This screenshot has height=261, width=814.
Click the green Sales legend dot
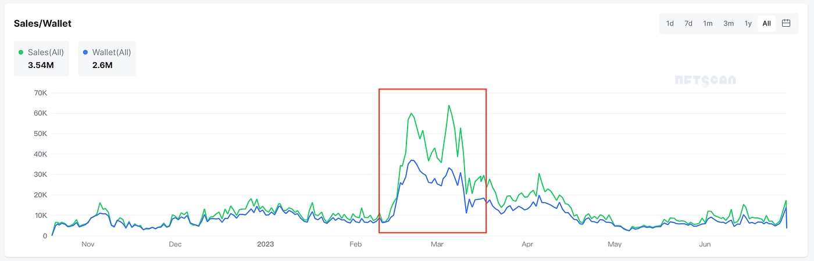tap(22, 52)
